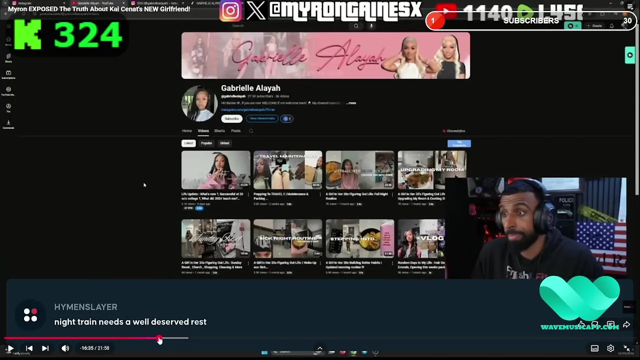Open Downloads in the YouTube sidebar
This screenshot has width=640, height=360.
click(x=8, y=124)
